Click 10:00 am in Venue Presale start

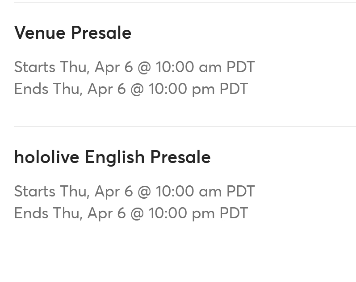tap(188, 67)
